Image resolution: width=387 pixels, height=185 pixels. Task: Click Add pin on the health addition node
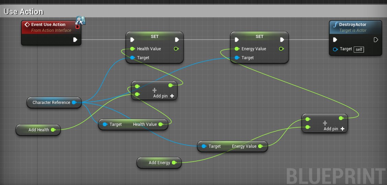pos(164,96)
